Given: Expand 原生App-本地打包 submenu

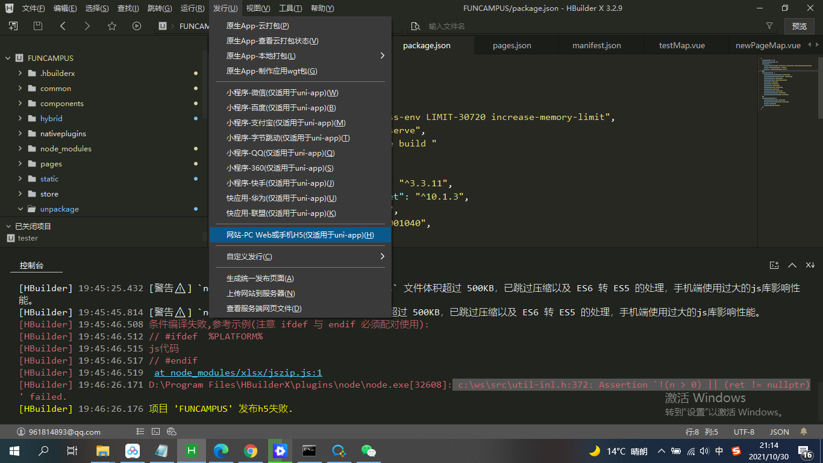Looking at the screenshot, I should point(300,56).
